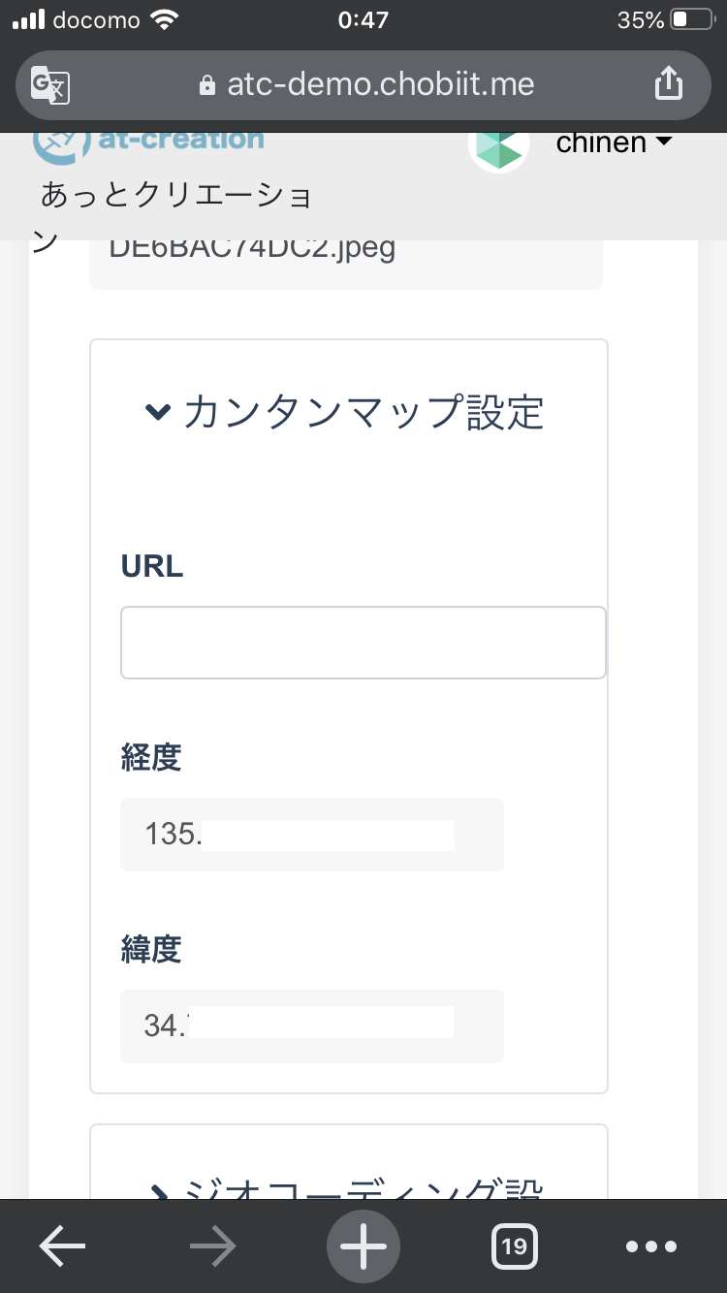Screen dimensions: 727x1293
Task: Tap the share icon in address bar
Action: [669, 84]
